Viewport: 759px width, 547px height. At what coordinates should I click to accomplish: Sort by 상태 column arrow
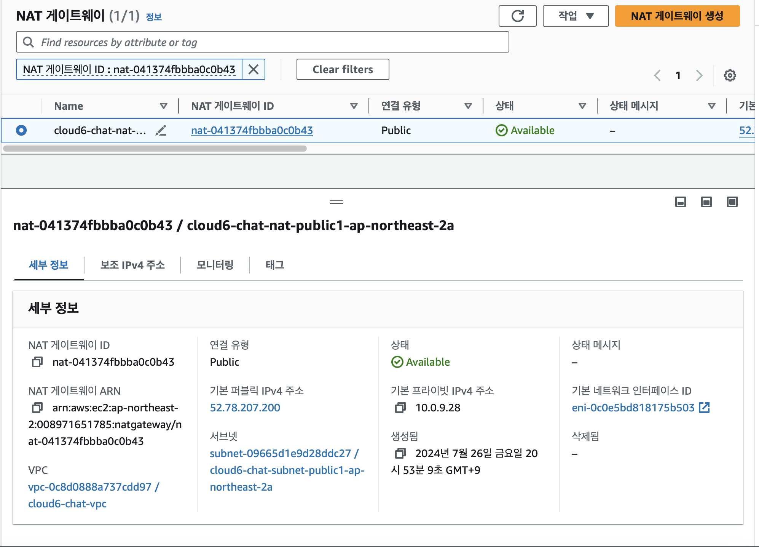[x=582, y=106]
